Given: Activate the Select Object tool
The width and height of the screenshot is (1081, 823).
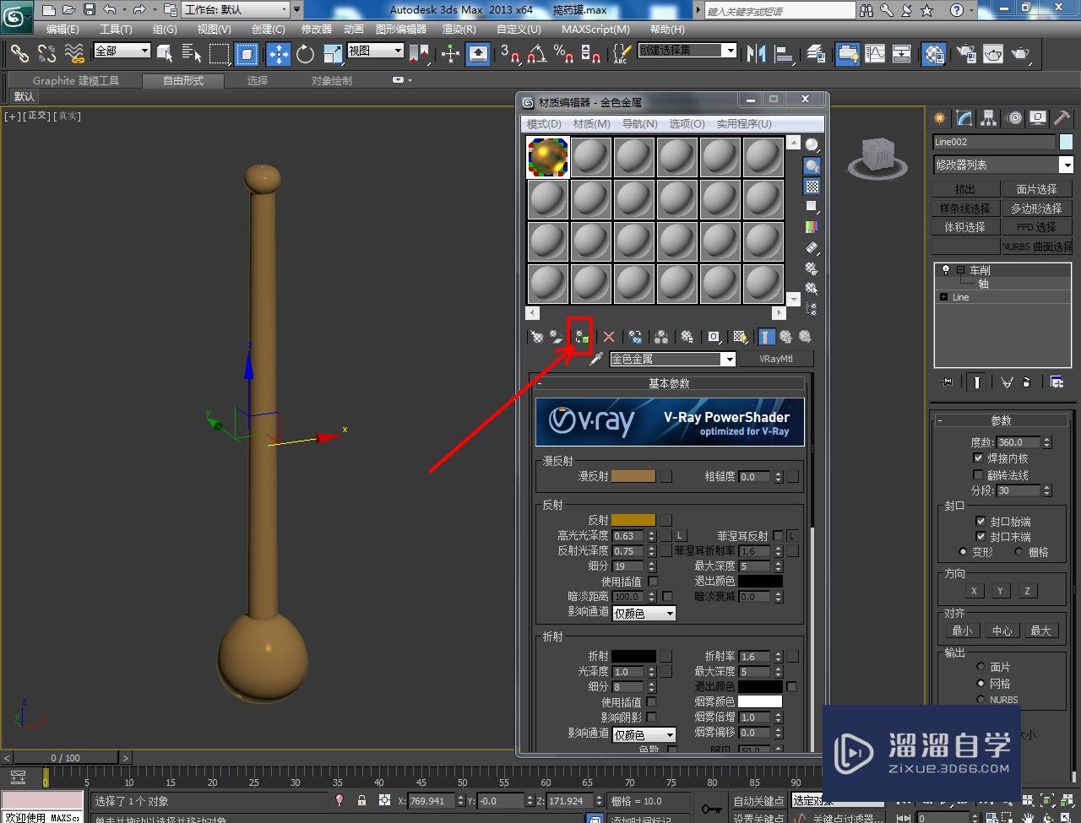Looking at the screenshot, I should tap(165, 53).
